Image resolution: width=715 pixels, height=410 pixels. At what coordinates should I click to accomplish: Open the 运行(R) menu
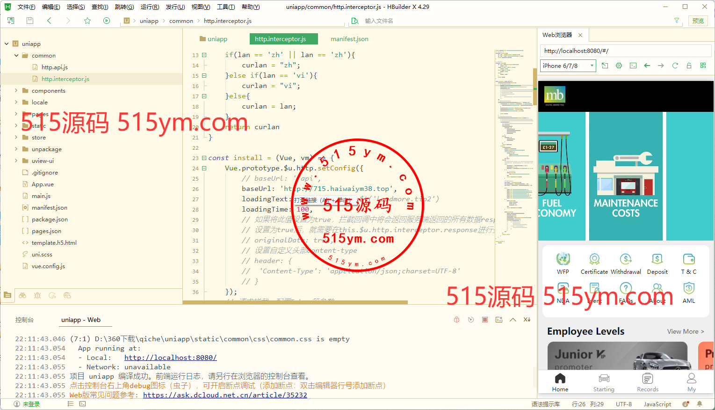tap(150, 7)
